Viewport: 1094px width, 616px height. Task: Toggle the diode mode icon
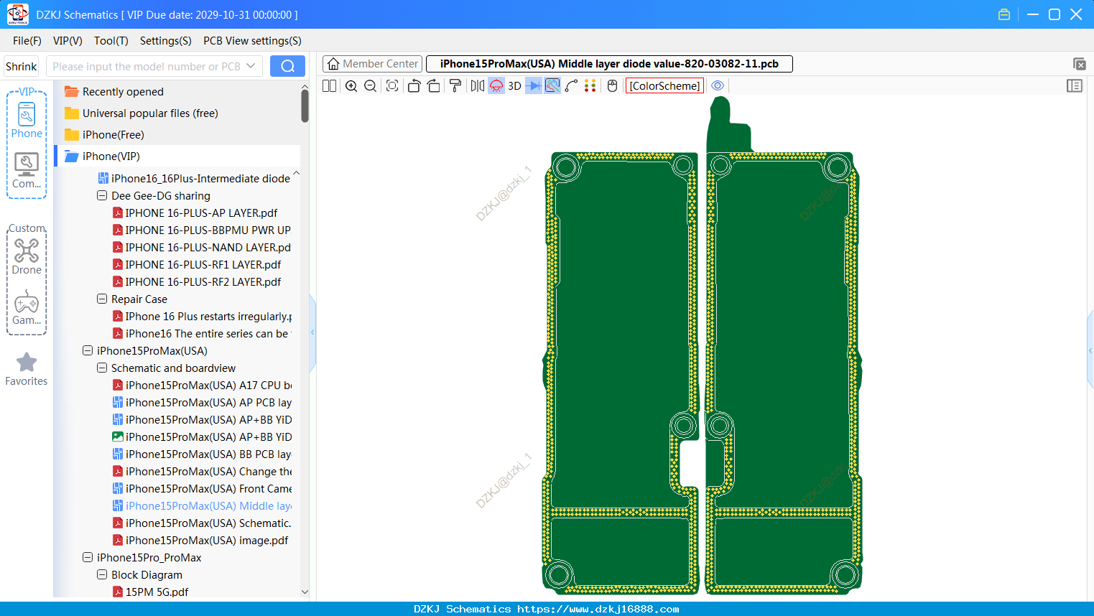coord(534,86)
